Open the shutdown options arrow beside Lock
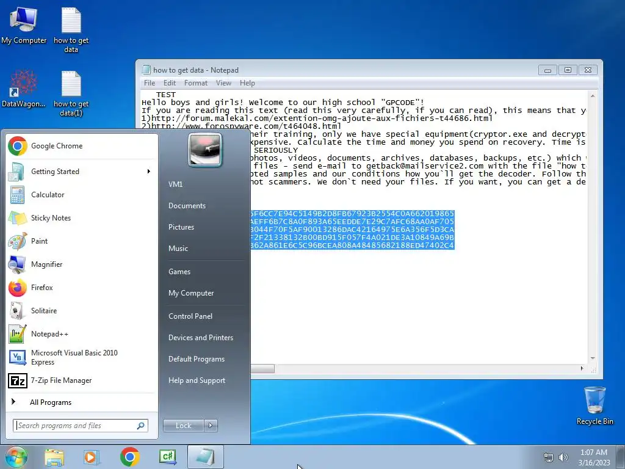 pos(211,426)
